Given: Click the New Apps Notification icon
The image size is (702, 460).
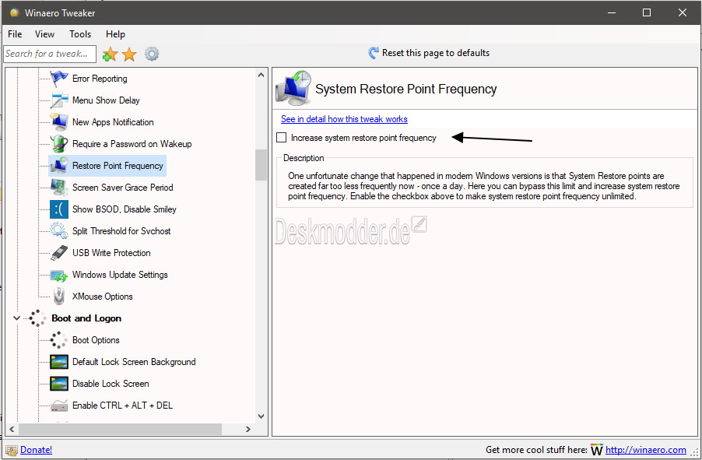Looking at the screenshot, I should click(59, 122).
